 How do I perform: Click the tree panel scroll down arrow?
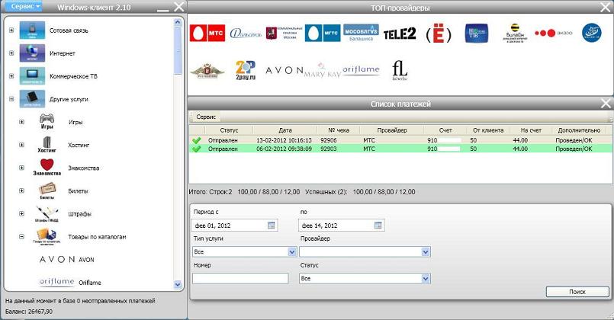point(178,284)
